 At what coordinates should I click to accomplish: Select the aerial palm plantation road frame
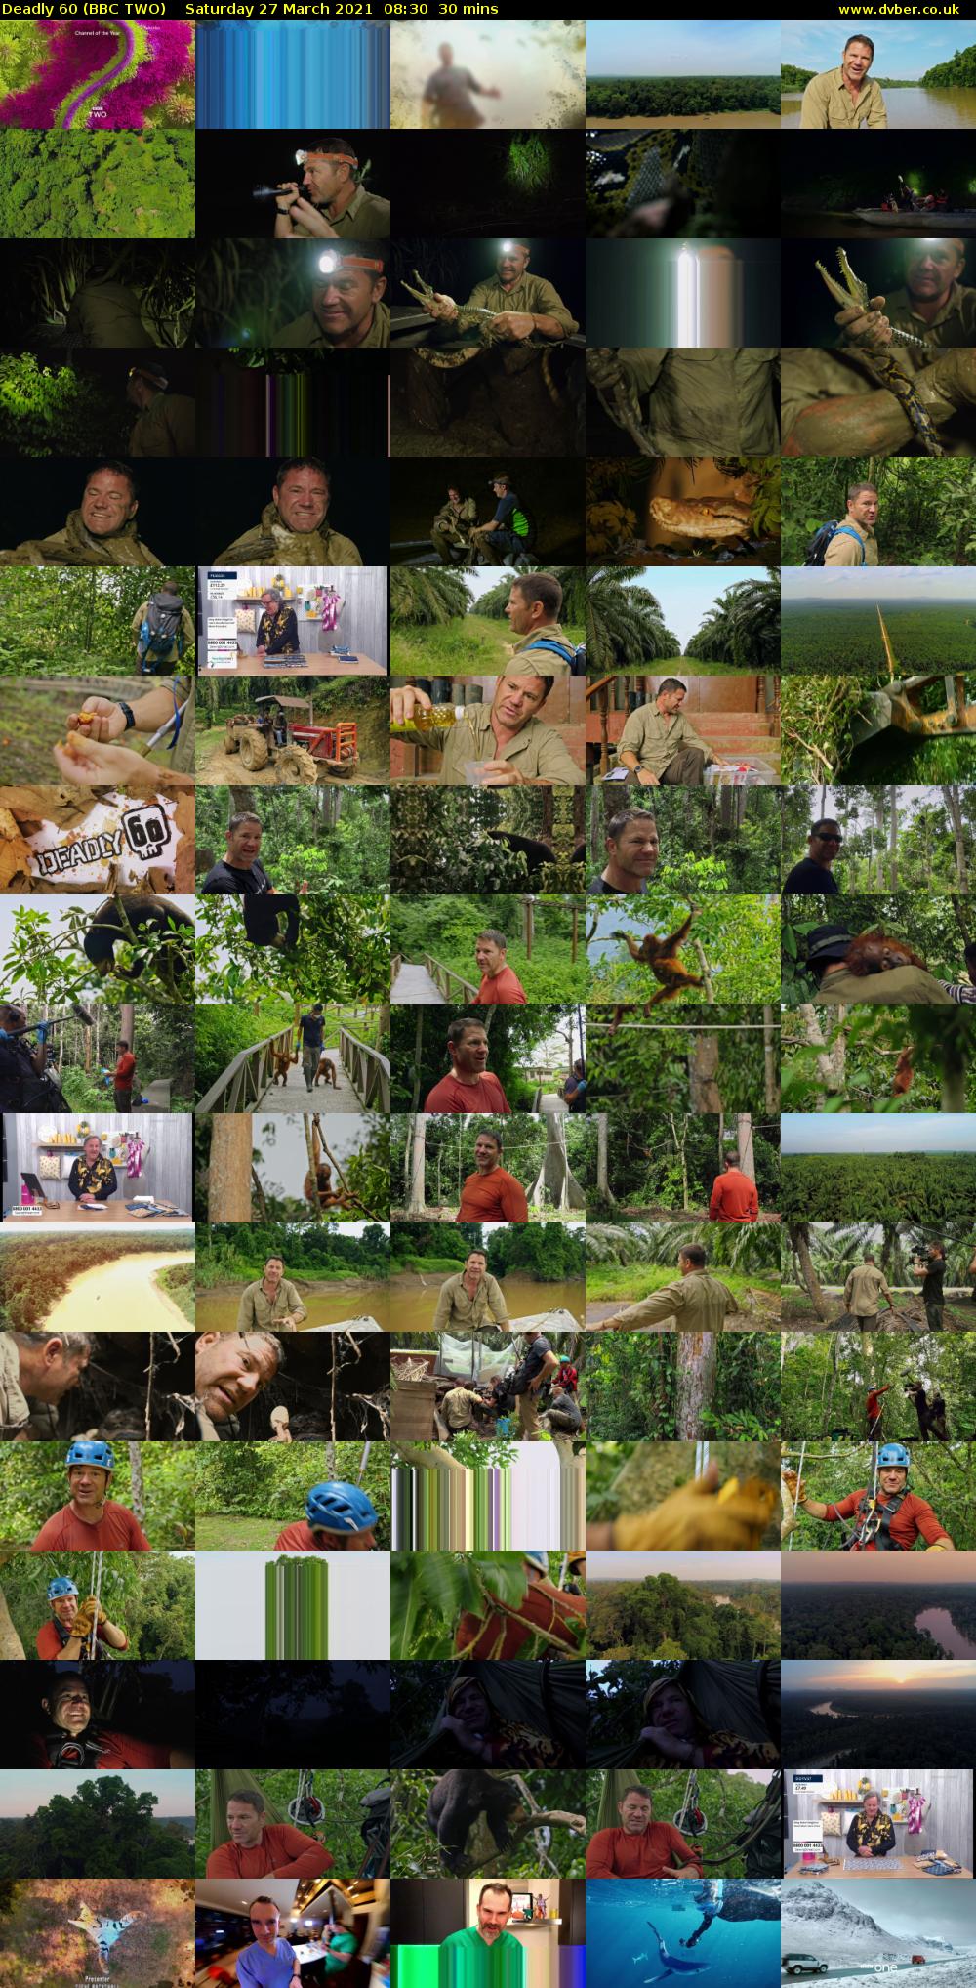click(x=878, y=622)
